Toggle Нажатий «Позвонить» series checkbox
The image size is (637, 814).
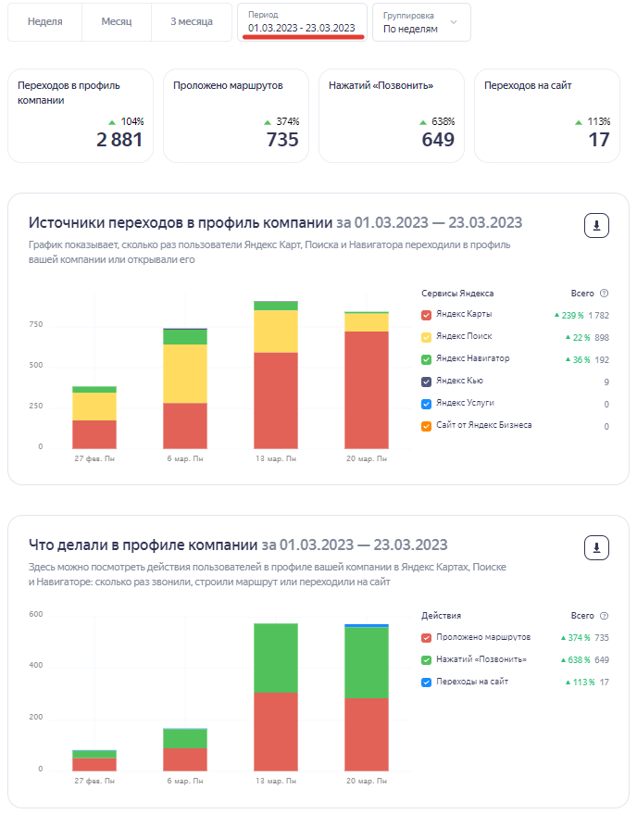click(x=426, y=660)
